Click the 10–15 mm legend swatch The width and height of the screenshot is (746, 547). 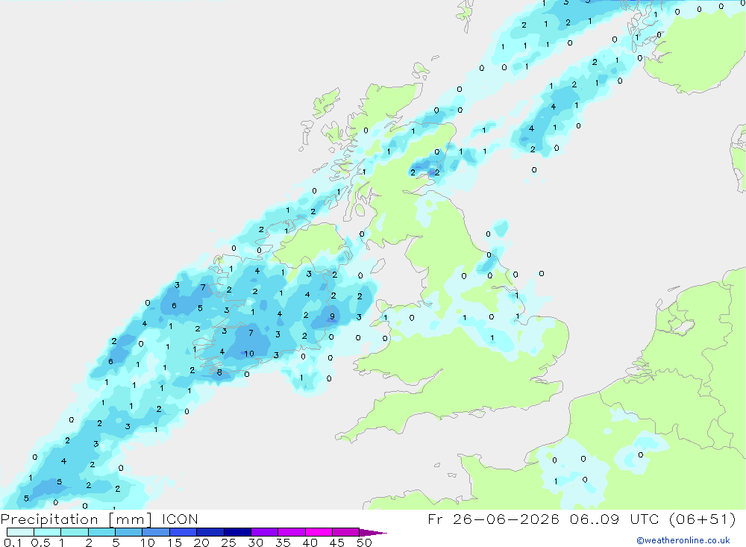click(x=156, y=532)
